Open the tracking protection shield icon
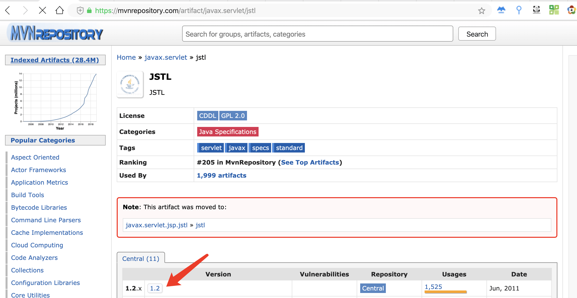This screenshot has height=298, width=577. point(80,11)
